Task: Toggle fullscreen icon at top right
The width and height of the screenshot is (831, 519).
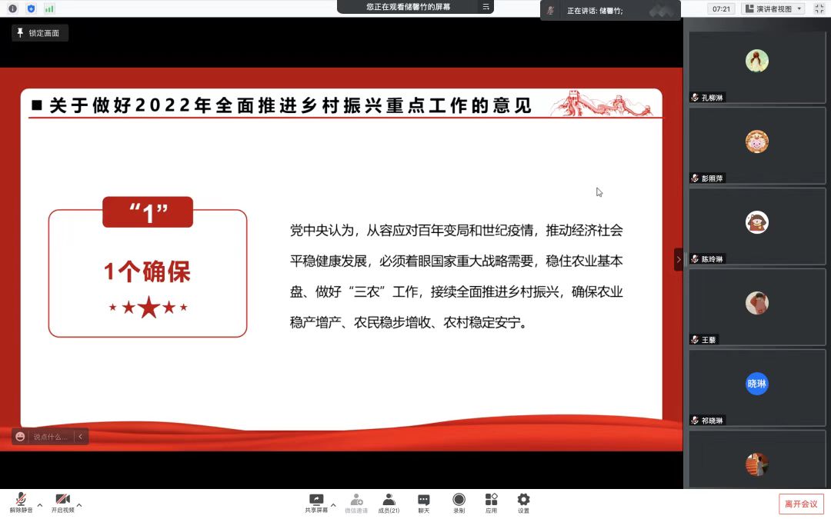Action: click(819, 8)
